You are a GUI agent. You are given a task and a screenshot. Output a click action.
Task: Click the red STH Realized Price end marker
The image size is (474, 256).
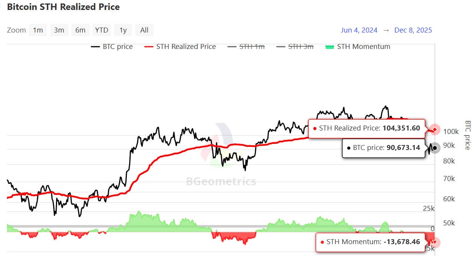click(435, 129)
